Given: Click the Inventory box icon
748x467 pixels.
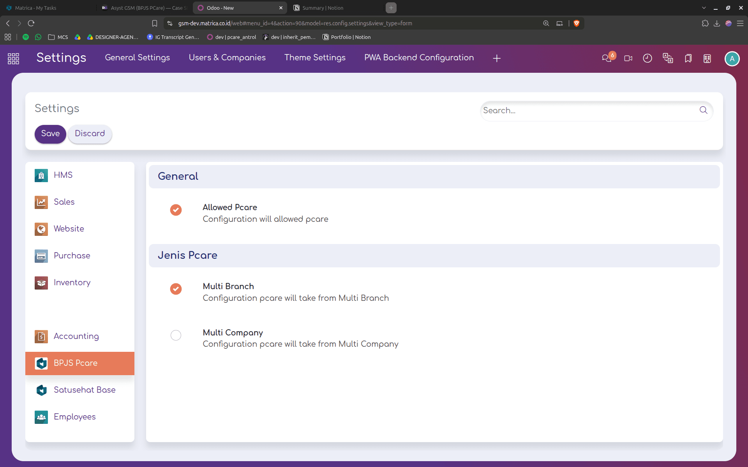Looking at the screenshot, I should tap(41, 283).
